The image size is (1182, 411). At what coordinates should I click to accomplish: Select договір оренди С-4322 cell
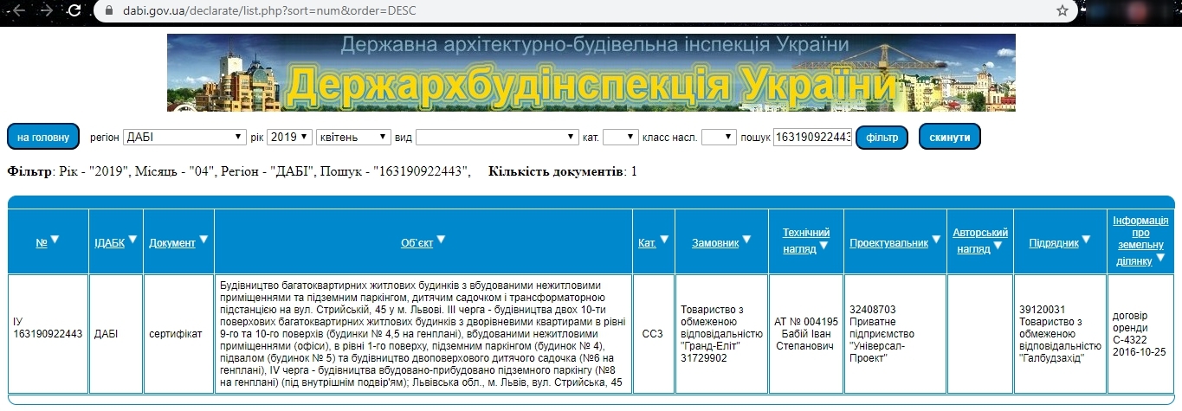1140,335
